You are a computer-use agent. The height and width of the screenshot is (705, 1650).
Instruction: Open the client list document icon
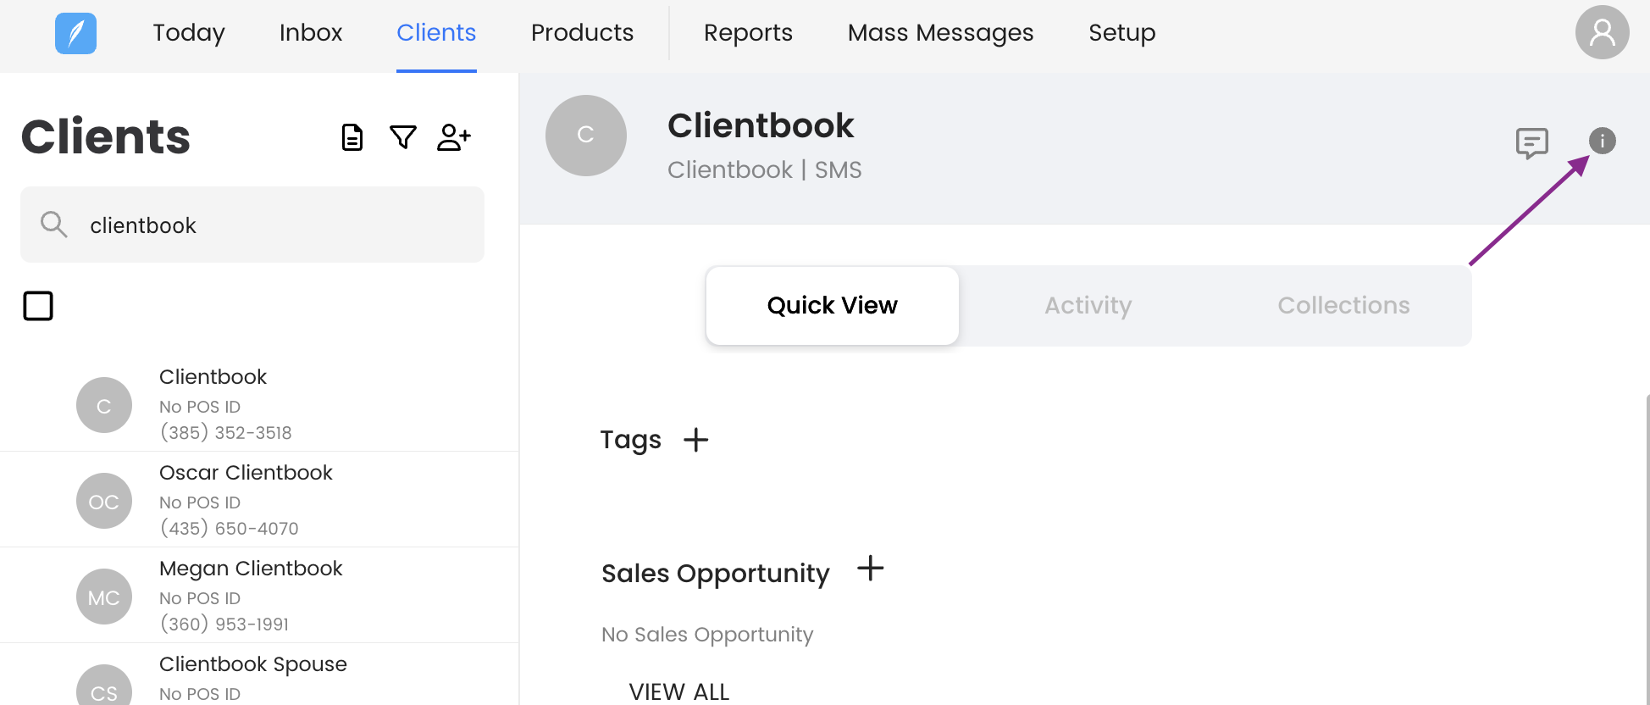point(352,137)
